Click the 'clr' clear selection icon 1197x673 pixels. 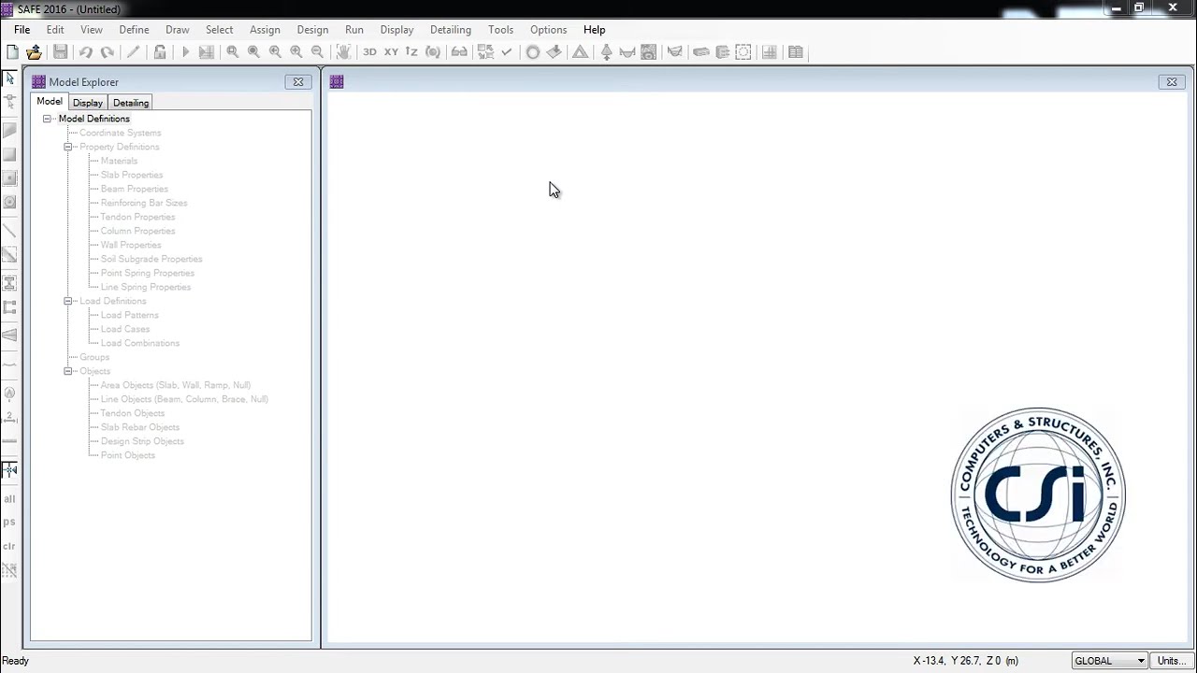click(9, 546)
